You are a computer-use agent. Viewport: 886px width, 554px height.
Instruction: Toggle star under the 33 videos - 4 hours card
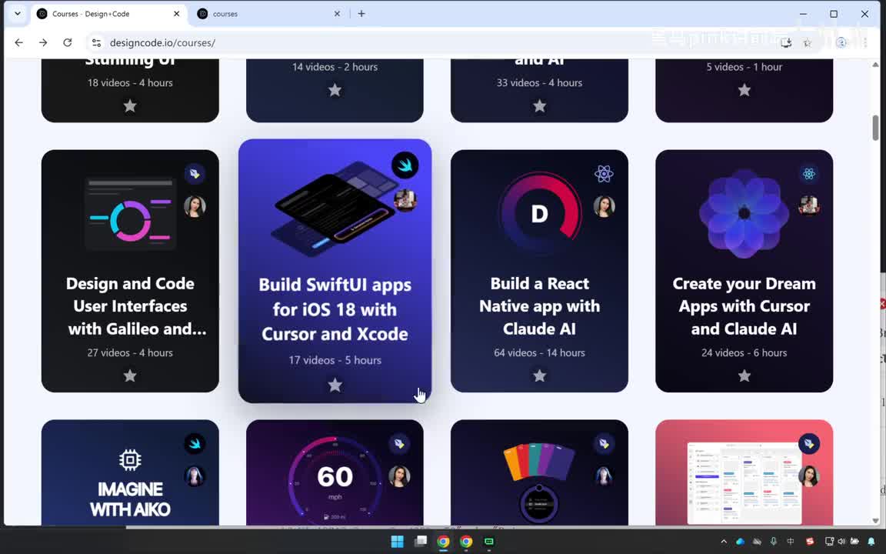point(540,105)
